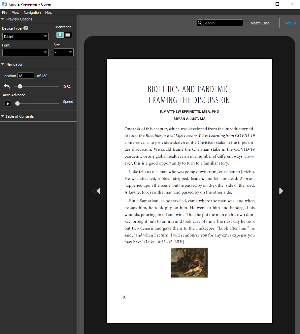
Task: Open the View menu
Action: point(16,12)
